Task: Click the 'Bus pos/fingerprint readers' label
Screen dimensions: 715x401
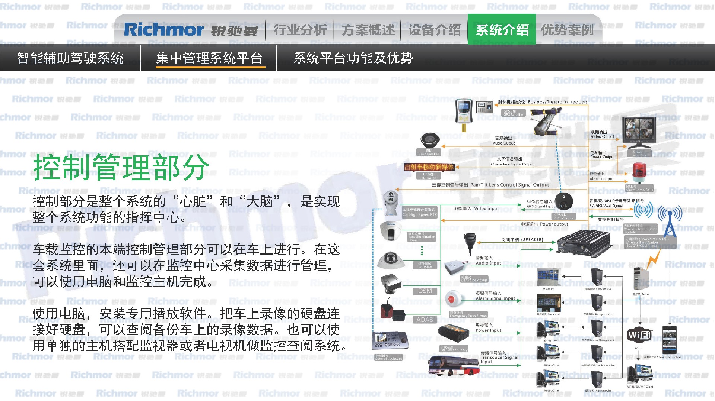Action: pyautogui.click(x=557, y=102)
